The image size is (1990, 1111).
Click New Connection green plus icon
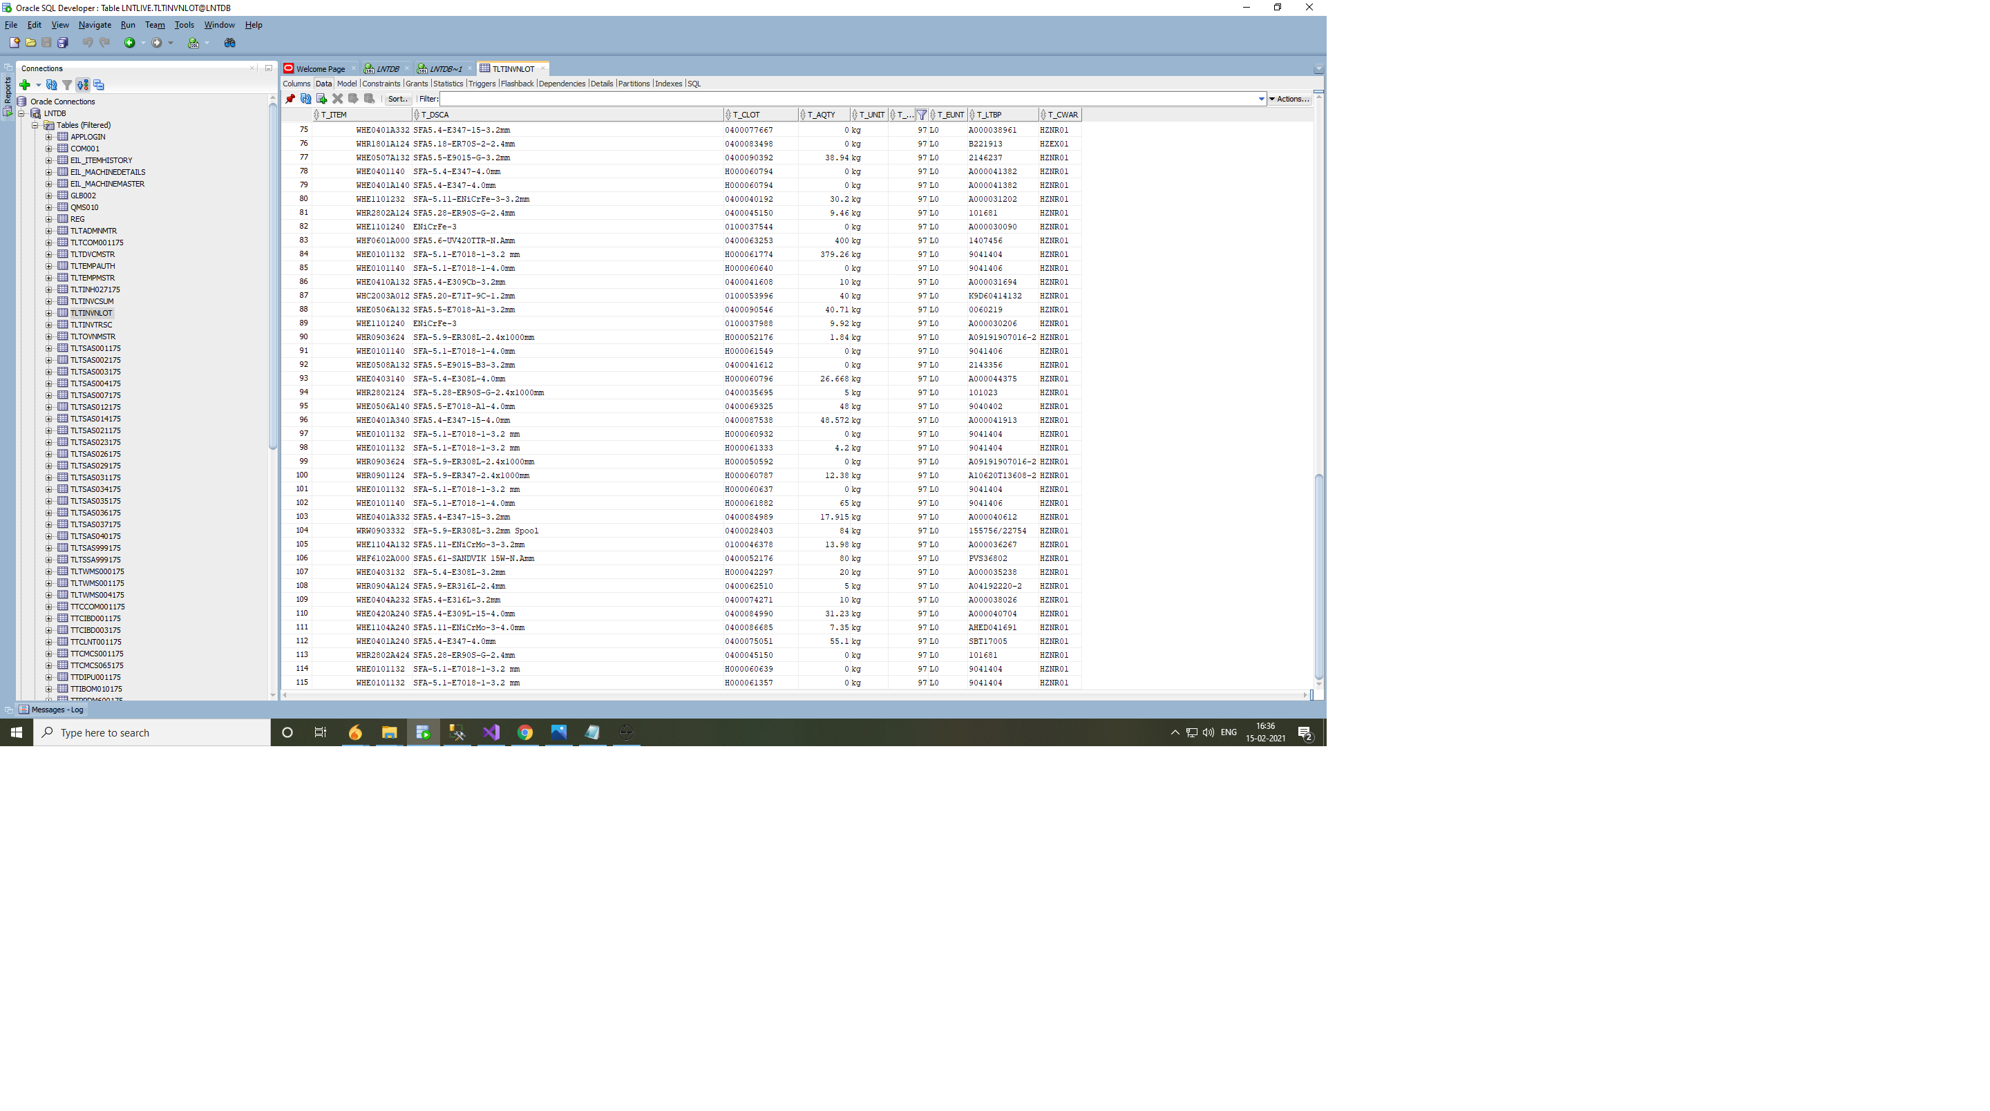point(25,85)
